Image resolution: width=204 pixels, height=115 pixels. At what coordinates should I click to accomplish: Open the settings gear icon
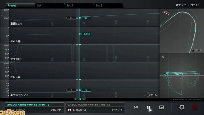pos(182,107)
